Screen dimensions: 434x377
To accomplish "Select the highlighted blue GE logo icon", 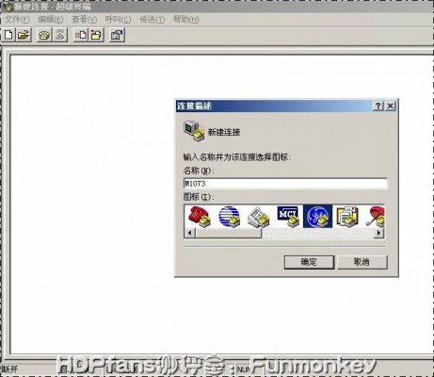I will (x=317, y=216).
